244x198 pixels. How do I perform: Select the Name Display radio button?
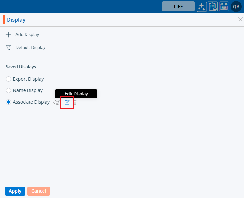(x=9, y=90)
